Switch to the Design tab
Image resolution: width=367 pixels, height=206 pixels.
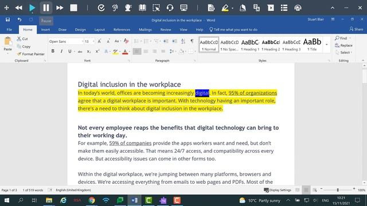(80, 30)
